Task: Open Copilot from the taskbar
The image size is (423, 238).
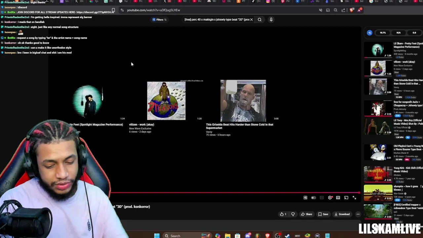Action: pos(217,236)
